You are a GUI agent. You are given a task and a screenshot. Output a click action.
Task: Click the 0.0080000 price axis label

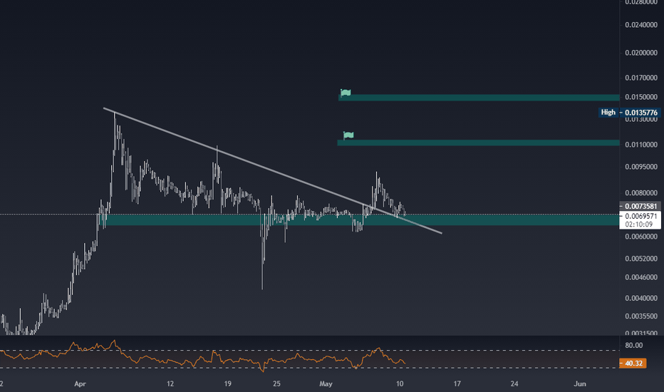coord(640,193)
